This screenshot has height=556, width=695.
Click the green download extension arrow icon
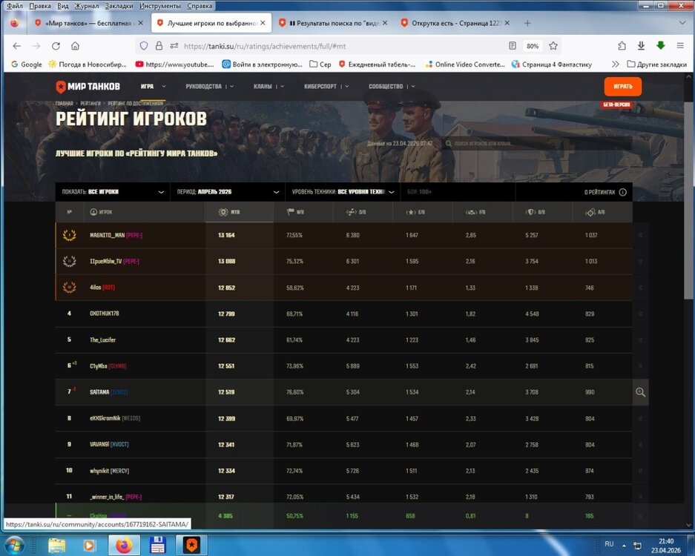point(660,46)
